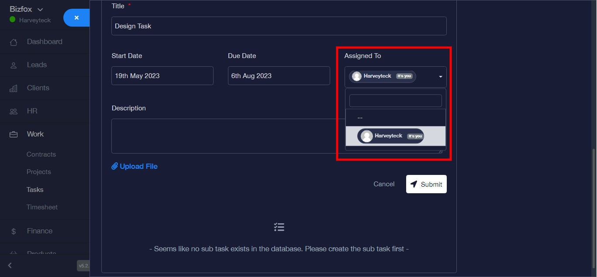
Task: Close the panel with the blue X button
Action: tap(76, 18)
